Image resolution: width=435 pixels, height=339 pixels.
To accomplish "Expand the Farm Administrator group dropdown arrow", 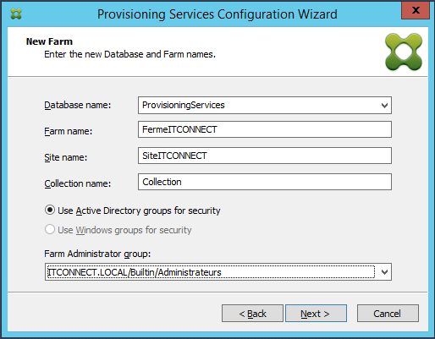I will tap(384, 272).
